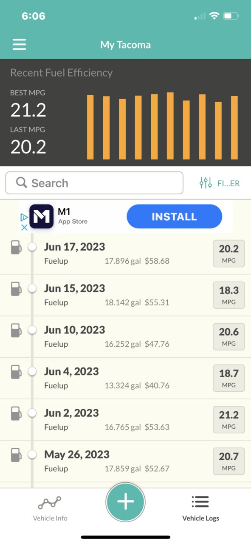This screenshot has height=544, width=251.
Task: Select timeline dot for Jun 15, 2023
Action: tap(32, 288)
